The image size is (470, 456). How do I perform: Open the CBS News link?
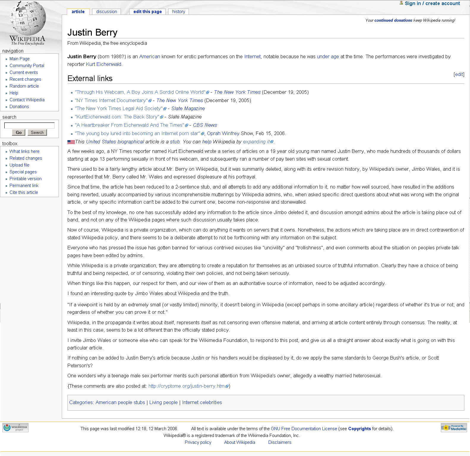(x=205, y=125)
